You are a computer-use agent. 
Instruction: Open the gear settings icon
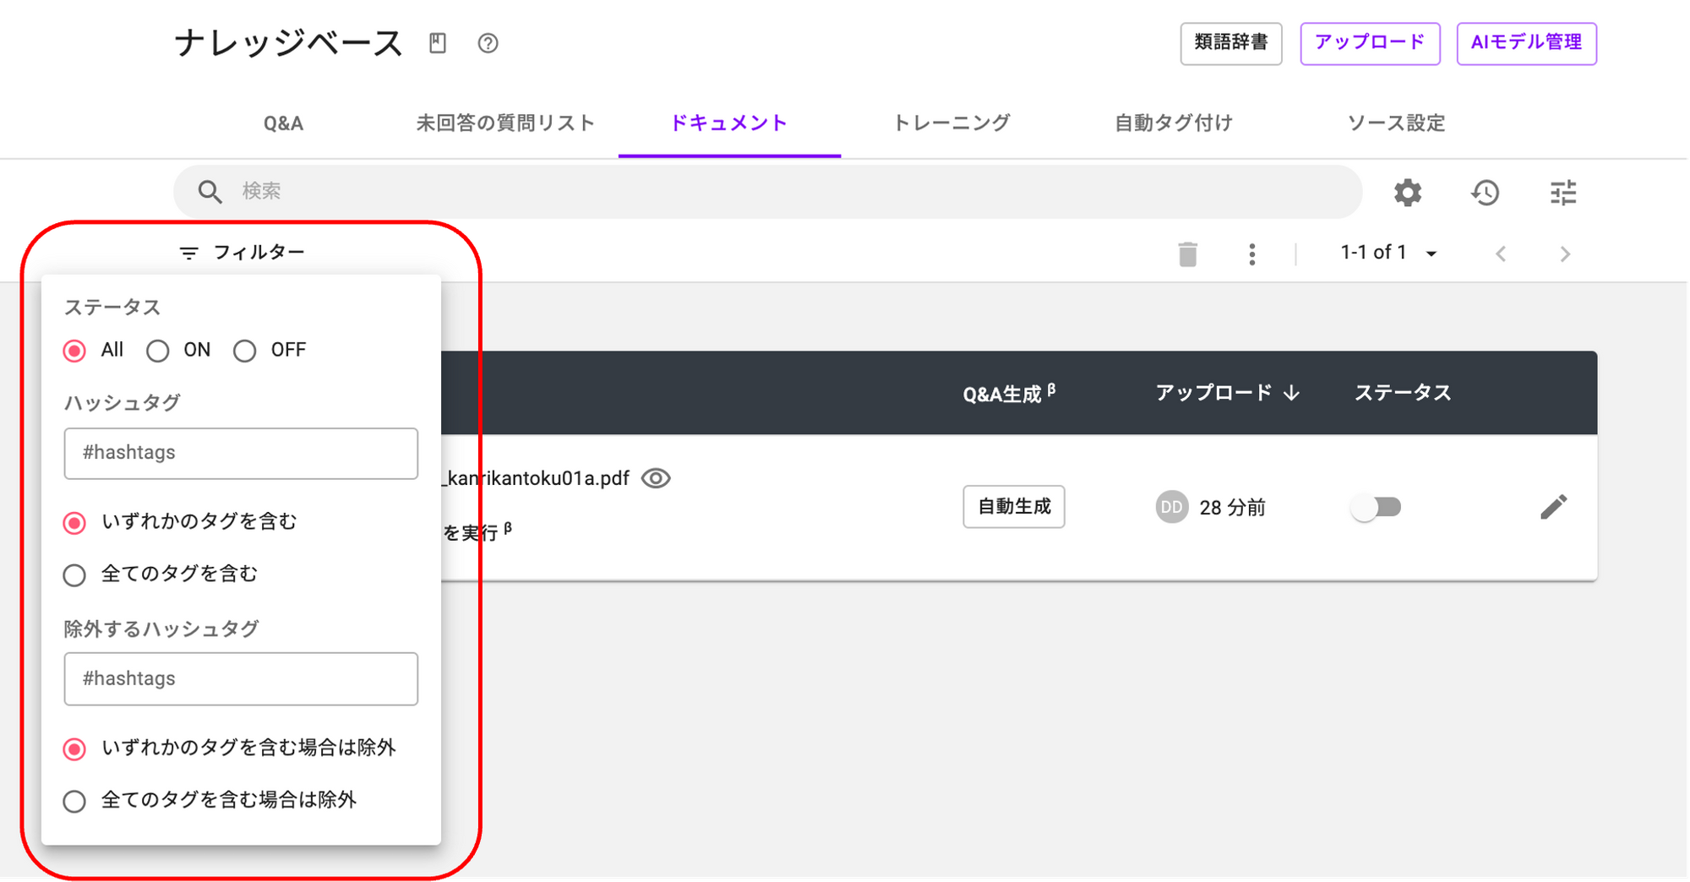coord(1408,193)
